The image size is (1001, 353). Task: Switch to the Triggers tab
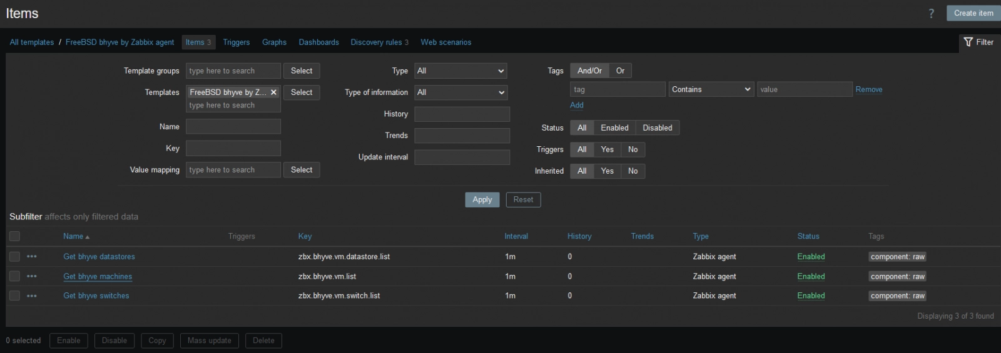(236, 42)
